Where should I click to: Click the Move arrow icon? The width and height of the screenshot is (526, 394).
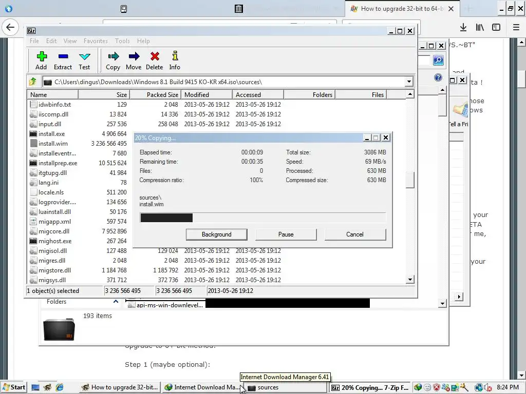coord(134,56)
